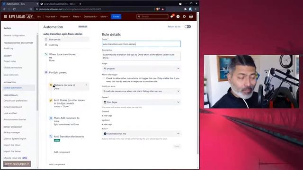Click Add component inside the Epic branch
The height and width of the screenshot is (170, 303).
point(62,152)
